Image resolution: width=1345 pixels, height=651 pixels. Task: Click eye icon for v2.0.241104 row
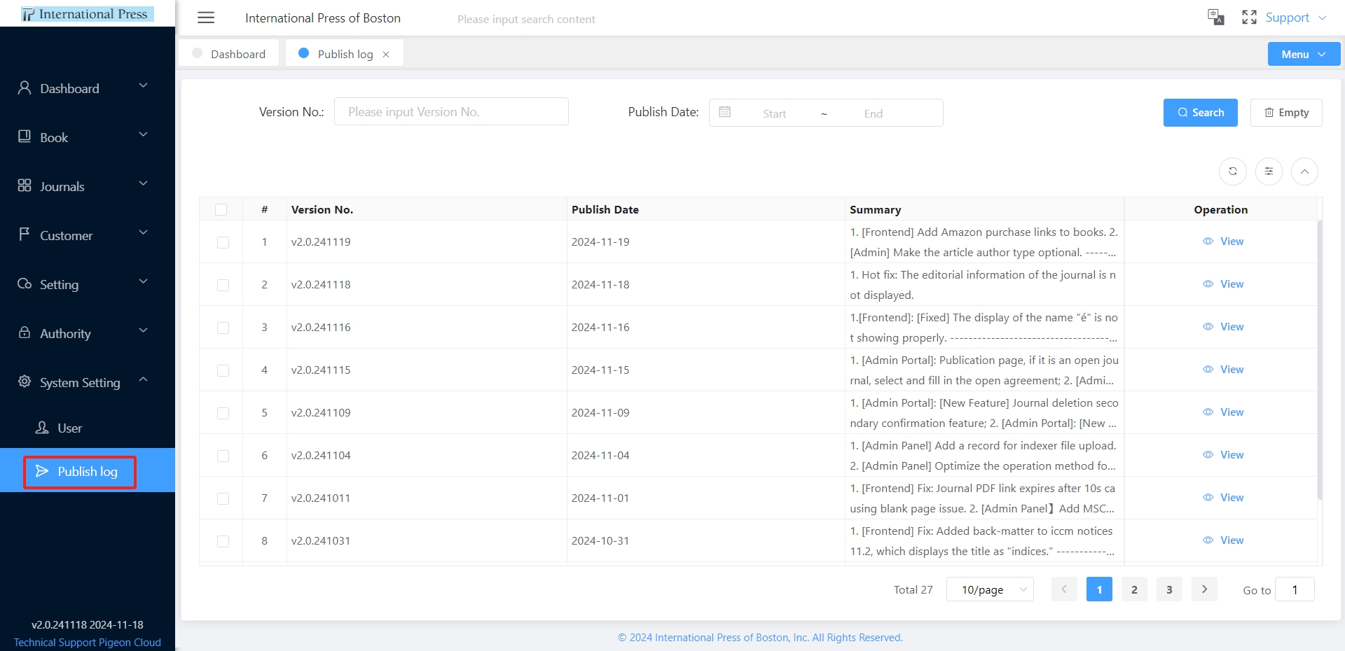tap(1208, 455)
